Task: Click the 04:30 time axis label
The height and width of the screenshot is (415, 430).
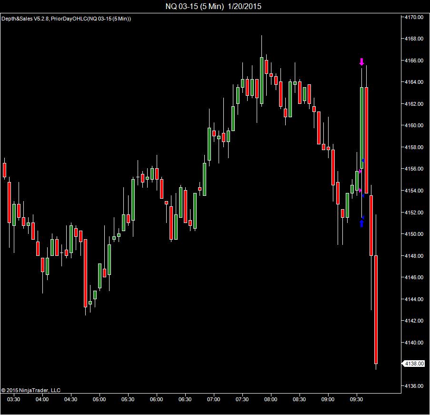Action: tap(71, 399)
